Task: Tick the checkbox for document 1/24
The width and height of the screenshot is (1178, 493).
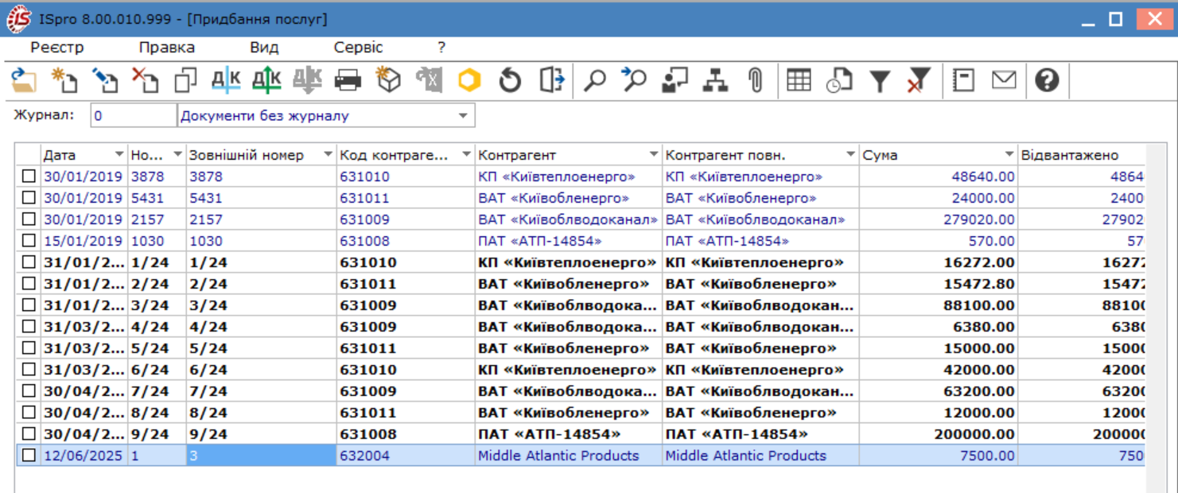Action: pyautogui.click(x=29, y=262)
